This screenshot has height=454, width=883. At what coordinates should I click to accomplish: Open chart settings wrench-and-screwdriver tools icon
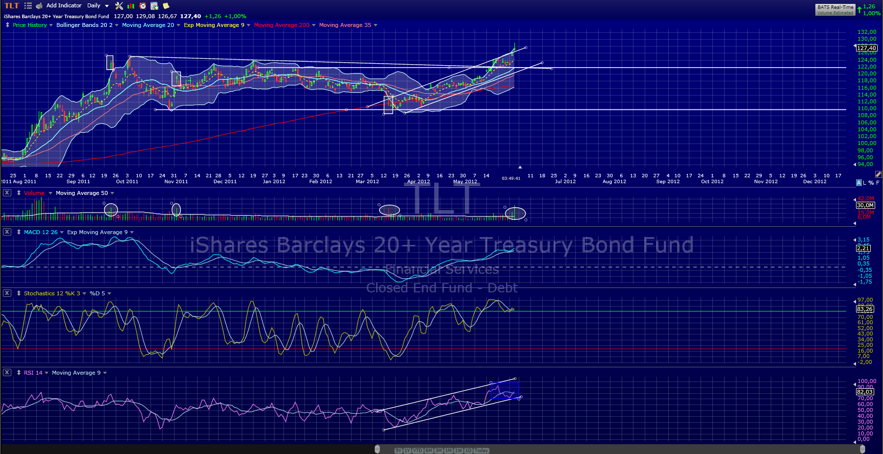click(x=119, y=6)
